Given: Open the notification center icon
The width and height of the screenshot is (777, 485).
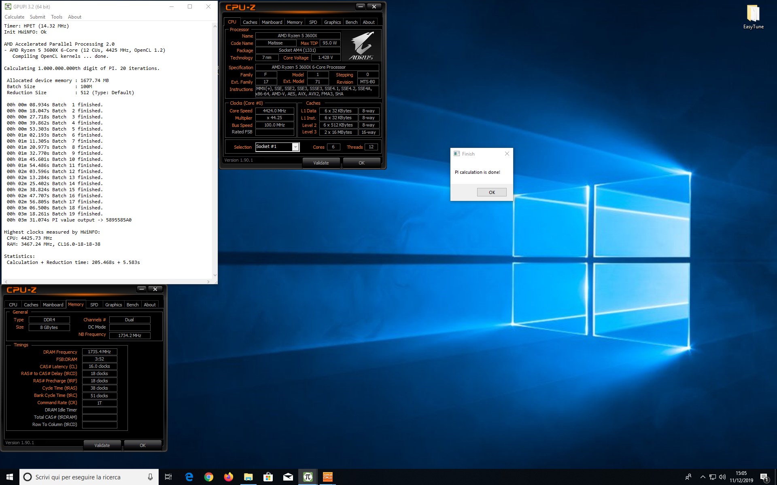Looking at the screenshot, I should click(764, 477).
